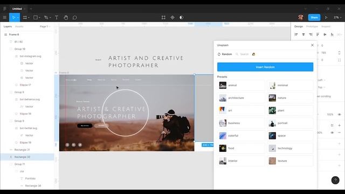Click the align right icon
345x194 pixels.
click(310, 34)
